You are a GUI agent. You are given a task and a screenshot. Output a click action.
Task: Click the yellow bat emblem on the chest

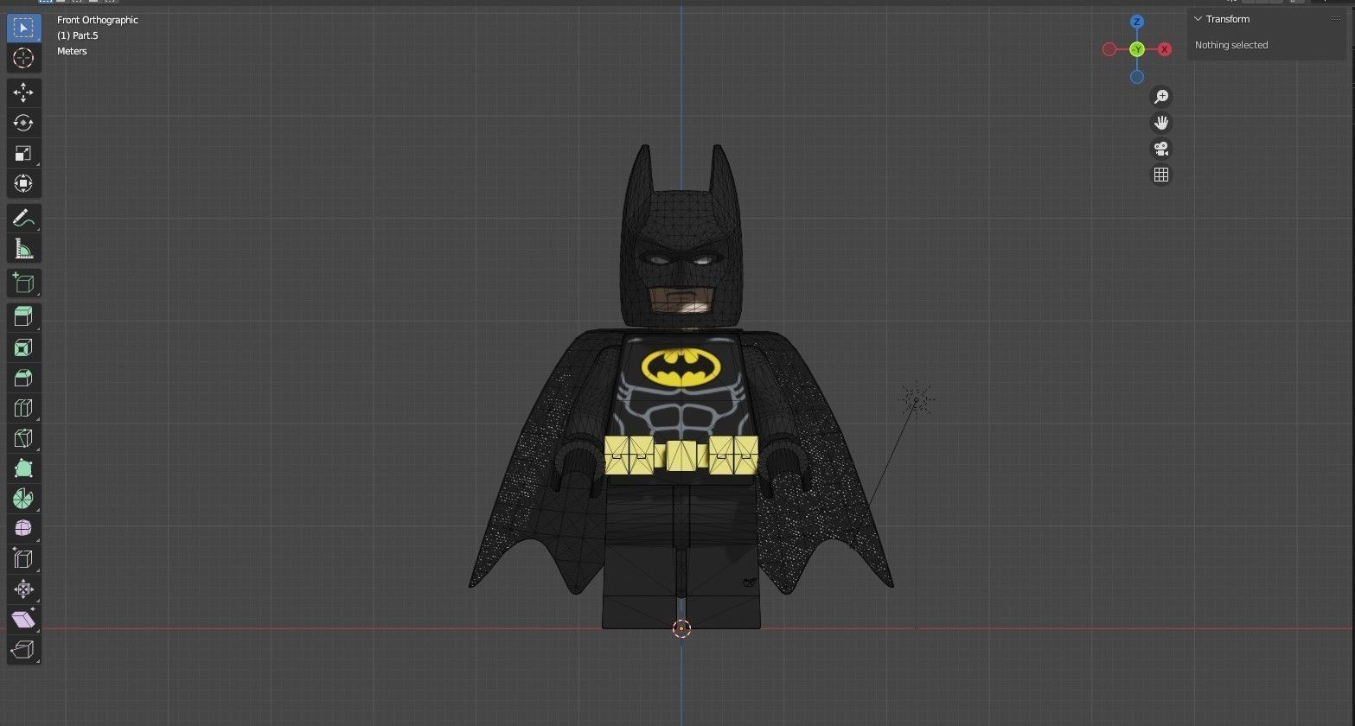click(681, 366)
